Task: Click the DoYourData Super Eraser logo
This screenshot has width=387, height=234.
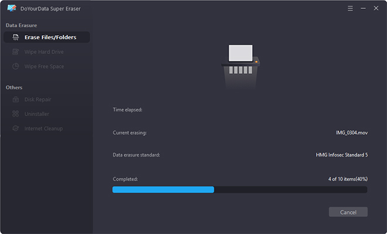Action: pyautogui.click(x=12, y=8)
